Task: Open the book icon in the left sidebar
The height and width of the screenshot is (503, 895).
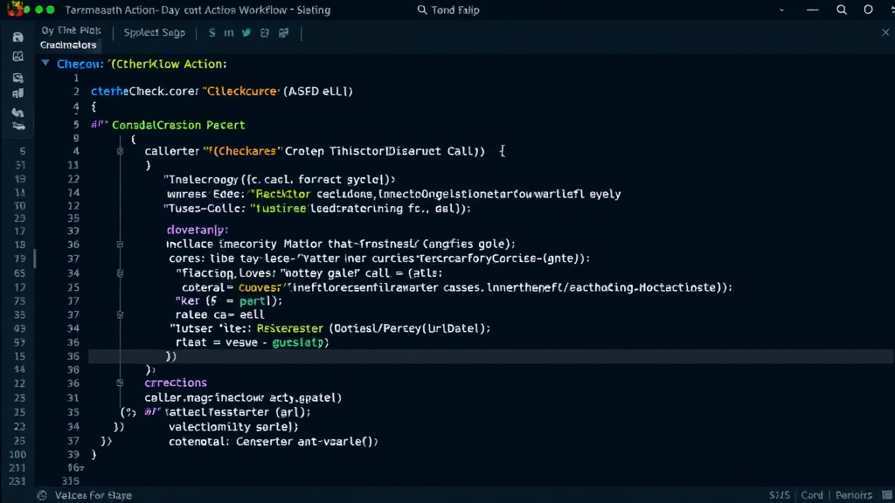Action: pyautogui.click(x=17, y=57)
